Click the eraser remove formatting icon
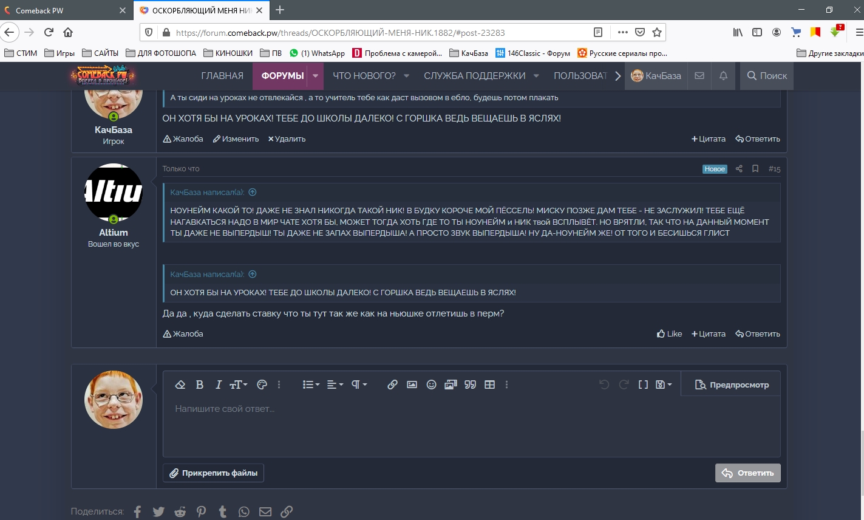Viewport: 864px width, 520px height. tap(180, 385)
